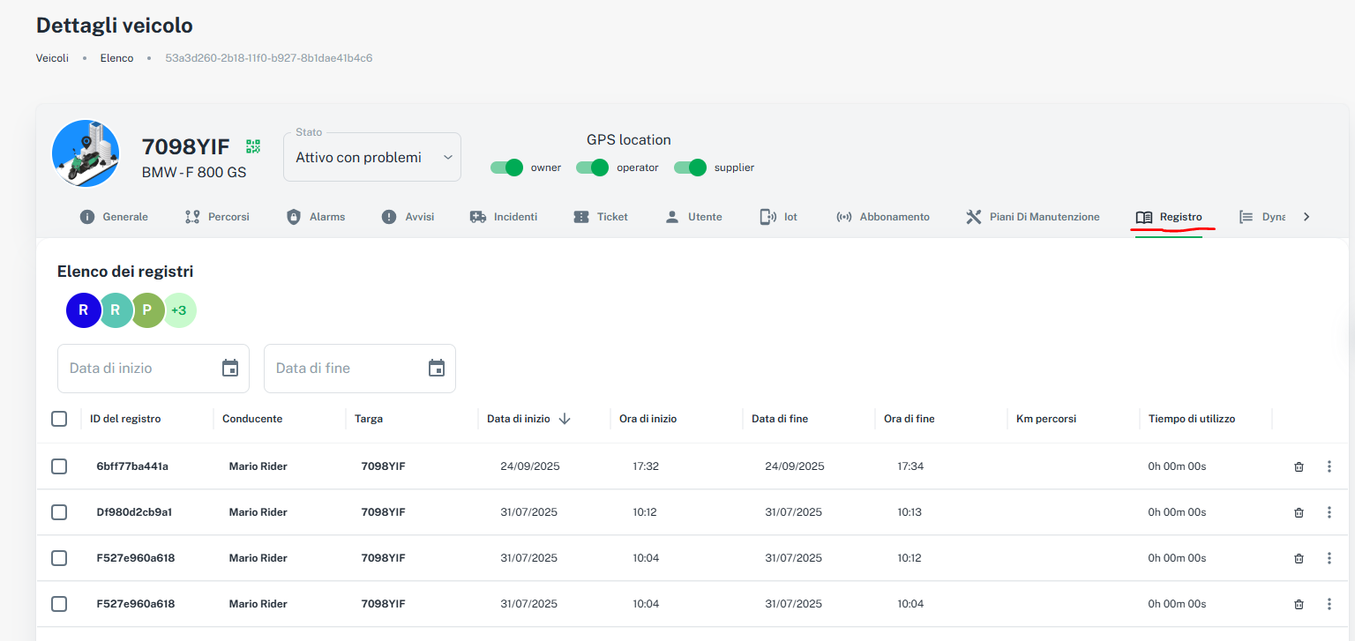Switch to the Piani Di Manutenzione tab
The height and width of the screenshot is (641, 1355).
1033,217
